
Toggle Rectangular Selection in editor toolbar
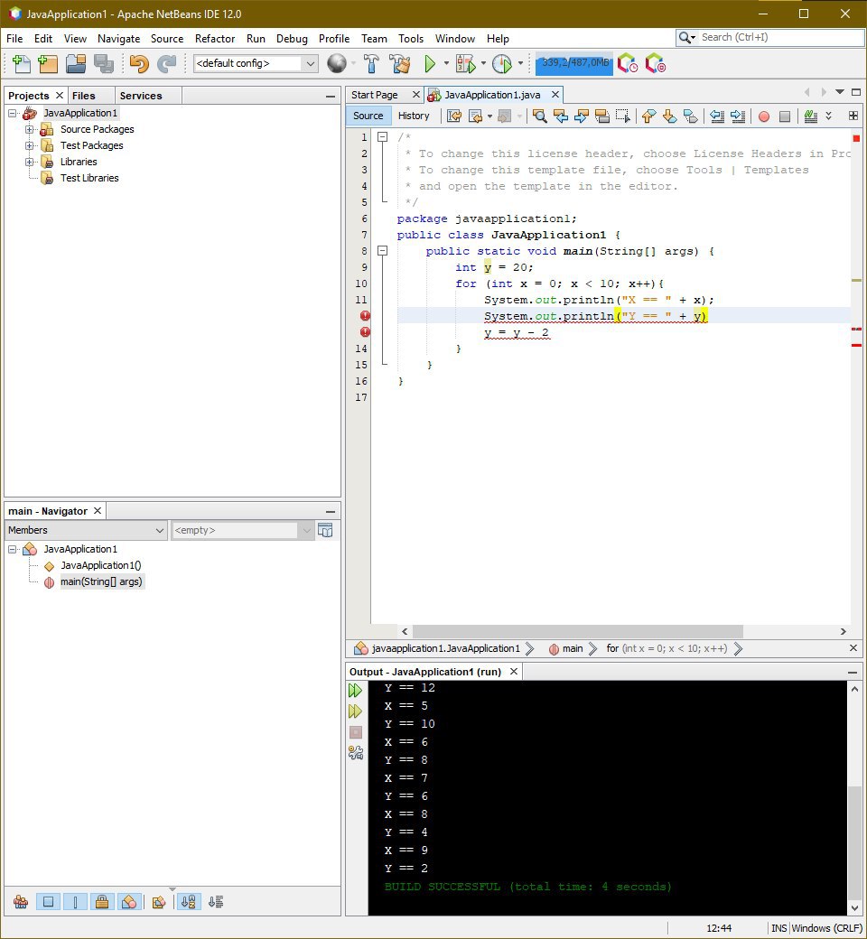(x=623, y=116)
